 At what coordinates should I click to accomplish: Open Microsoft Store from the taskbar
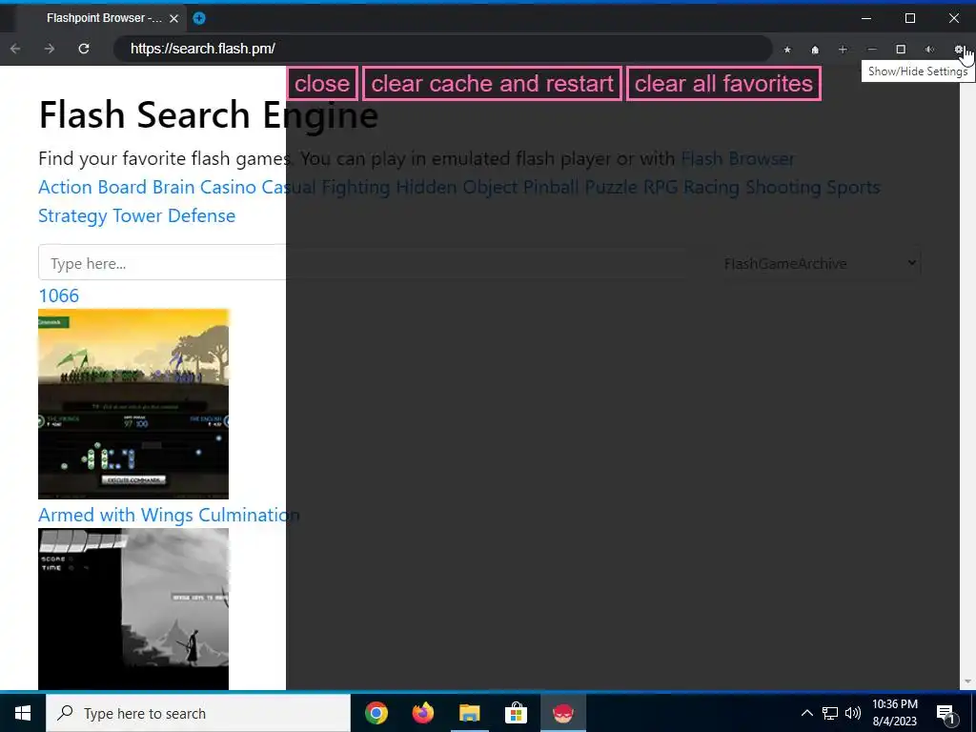(x=516, y=713)
